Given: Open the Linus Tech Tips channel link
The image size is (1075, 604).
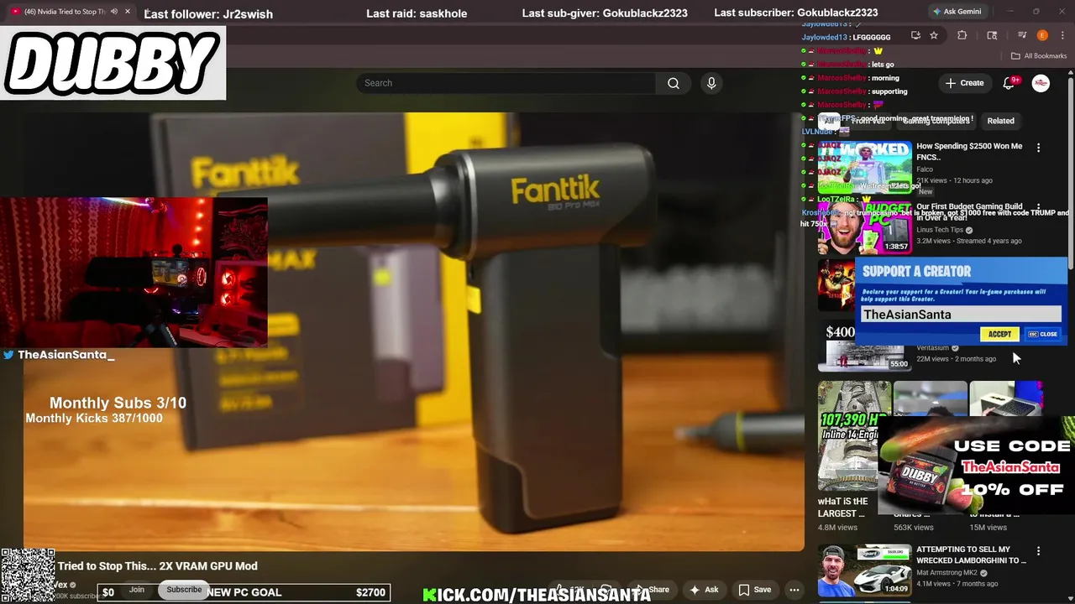Looking at the screenshot, I should tap(940, 230).
